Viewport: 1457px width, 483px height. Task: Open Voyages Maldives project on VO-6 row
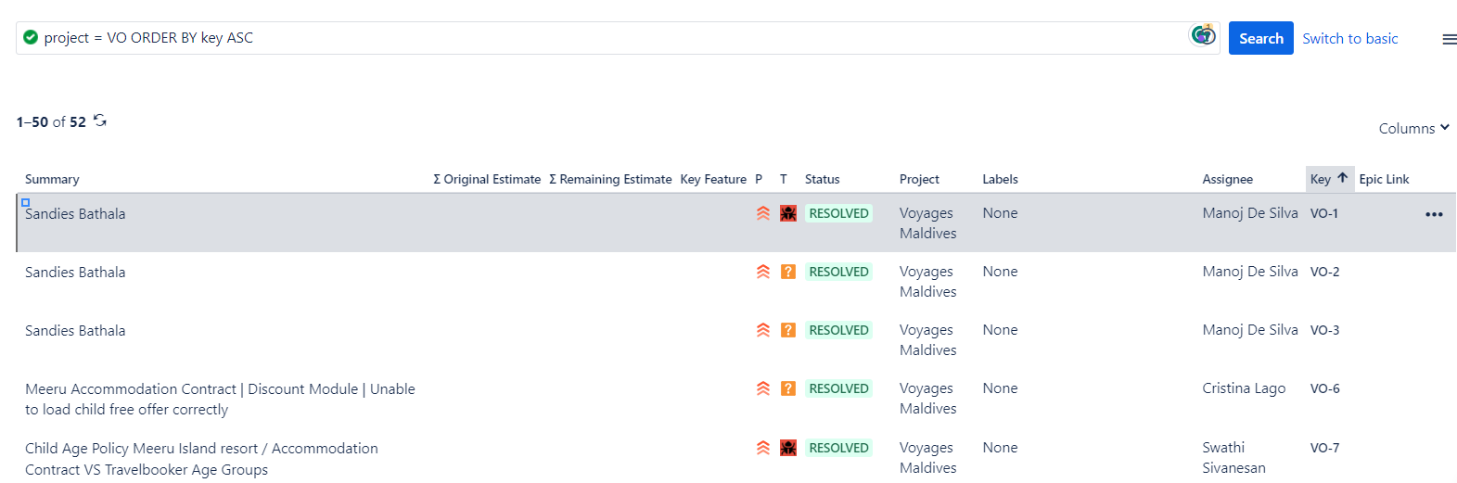(927, 399)
